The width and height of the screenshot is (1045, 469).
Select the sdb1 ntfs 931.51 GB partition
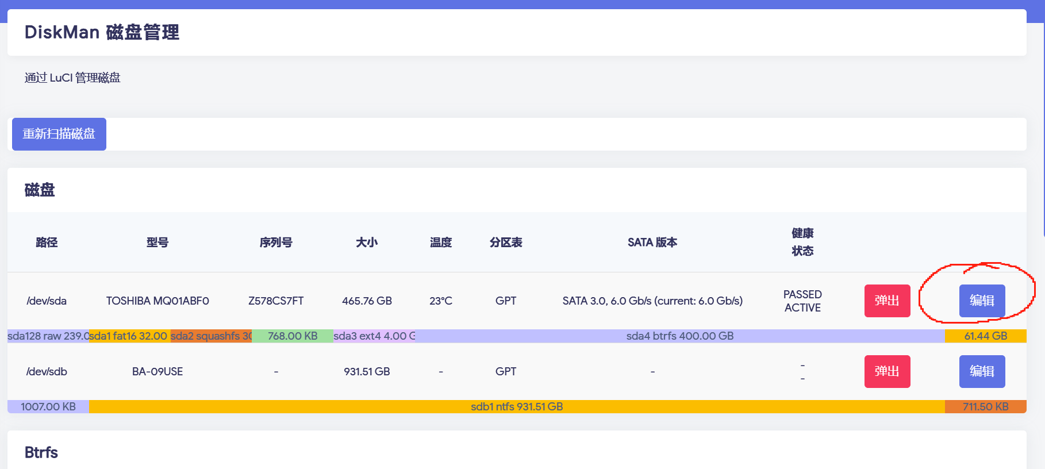[516, 407]
